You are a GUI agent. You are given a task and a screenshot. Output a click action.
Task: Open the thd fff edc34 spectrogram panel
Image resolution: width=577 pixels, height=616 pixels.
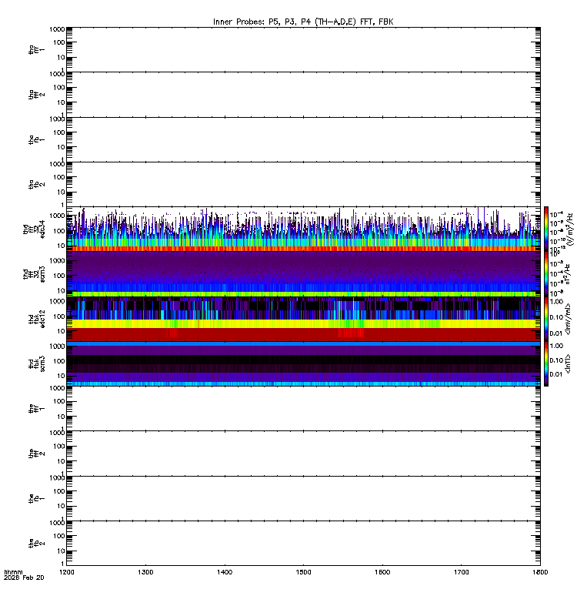(x=303, y=229)
